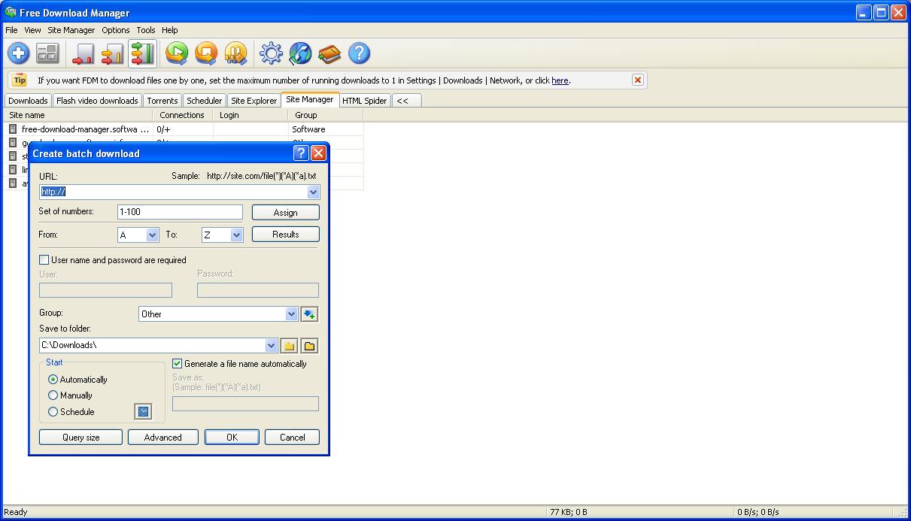
Task: Switch to the Site Explorer tab
Action: 254,101
